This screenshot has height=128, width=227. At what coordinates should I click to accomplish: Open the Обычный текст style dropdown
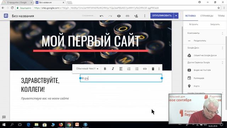87,69
